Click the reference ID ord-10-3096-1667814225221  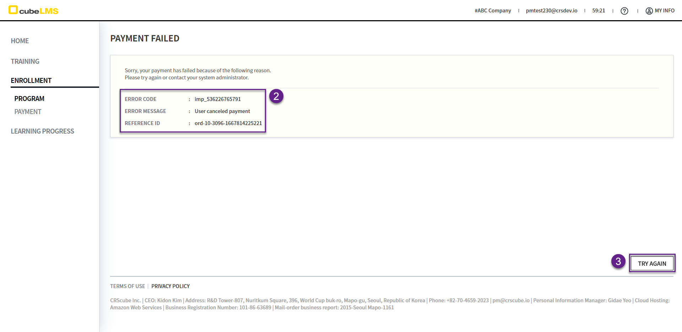[228, 123]
